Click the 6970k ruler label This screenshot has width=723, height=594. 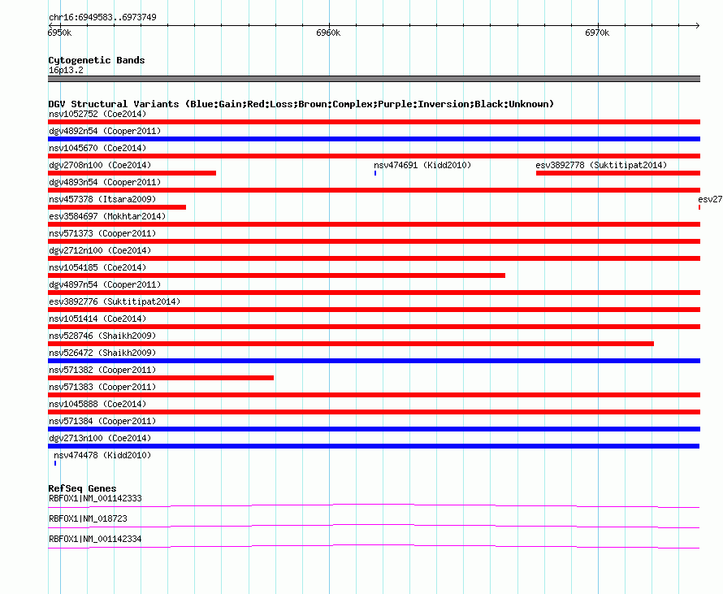click(x=597, y=33)
